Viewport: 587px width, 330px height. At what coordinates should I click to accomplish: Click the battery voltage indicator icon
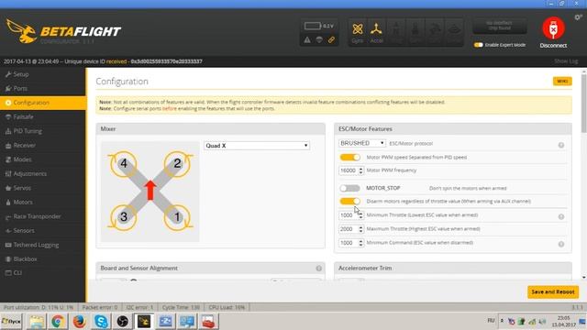pyautogui.click(x=313, y=26)
